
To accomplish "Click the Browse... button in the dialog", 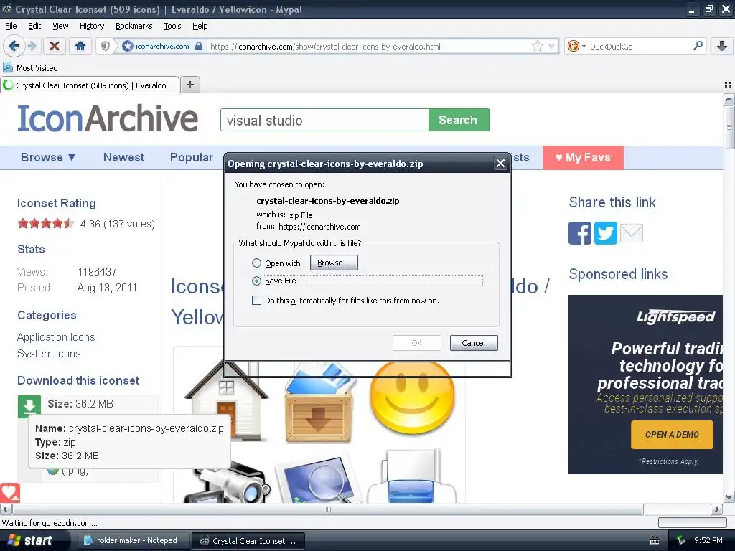I will (x=333, y=263).
